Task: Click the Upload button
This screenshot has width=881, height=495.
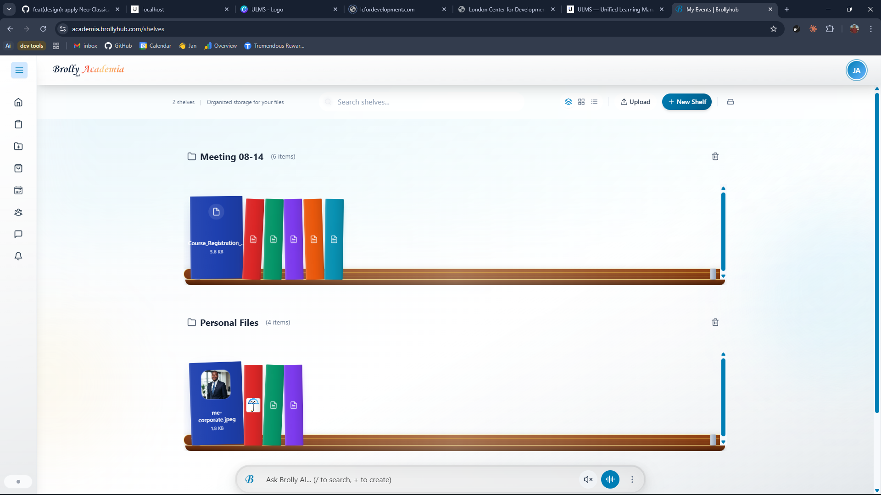Action: pos(636,102)
